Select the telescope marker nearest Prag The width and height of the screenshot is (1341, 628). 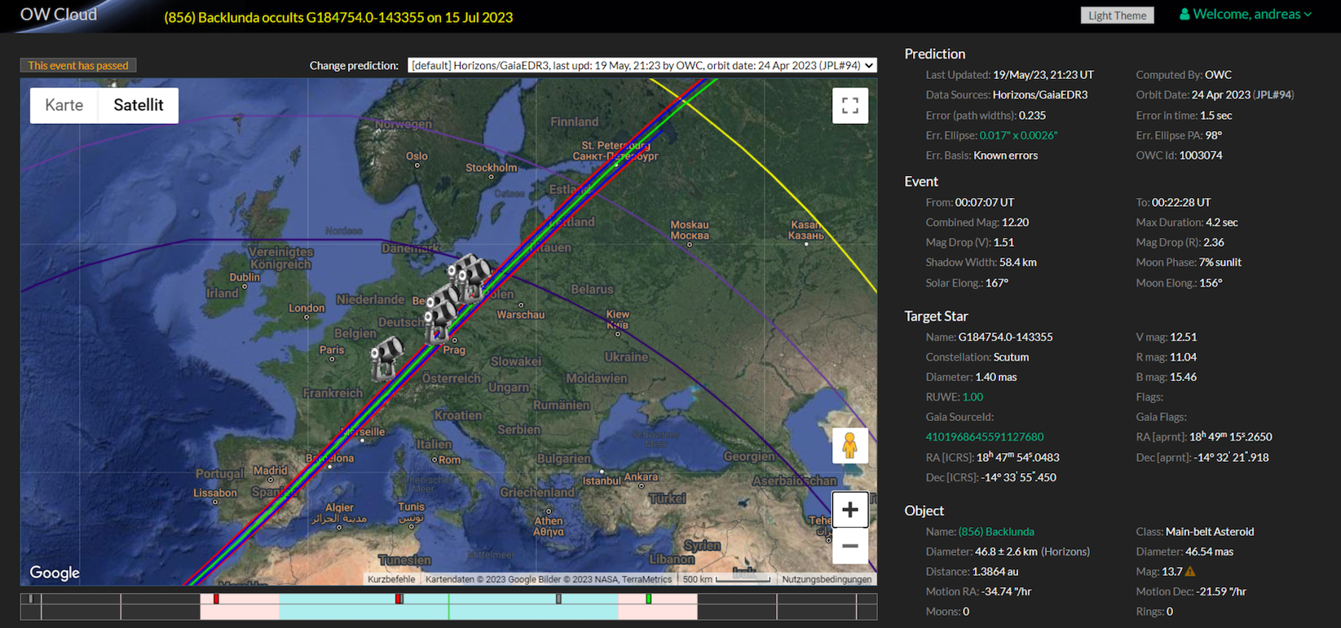[441, 320]
